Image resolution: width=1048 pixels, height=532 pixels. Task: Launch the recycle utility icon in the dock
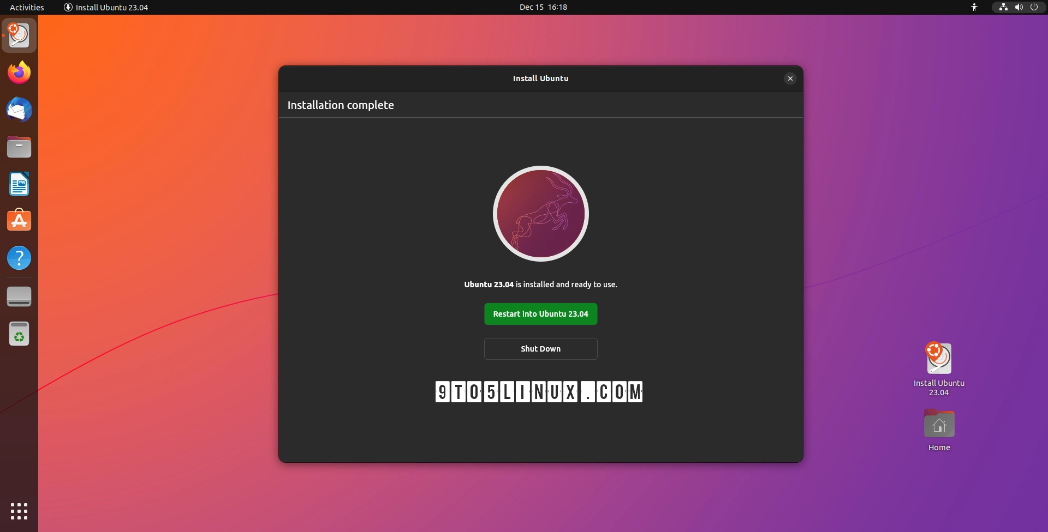coord(19,333)
